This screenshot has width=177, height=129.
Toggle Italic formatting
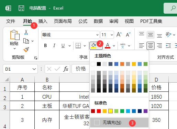pyautogui.click(x=54, y=46)
